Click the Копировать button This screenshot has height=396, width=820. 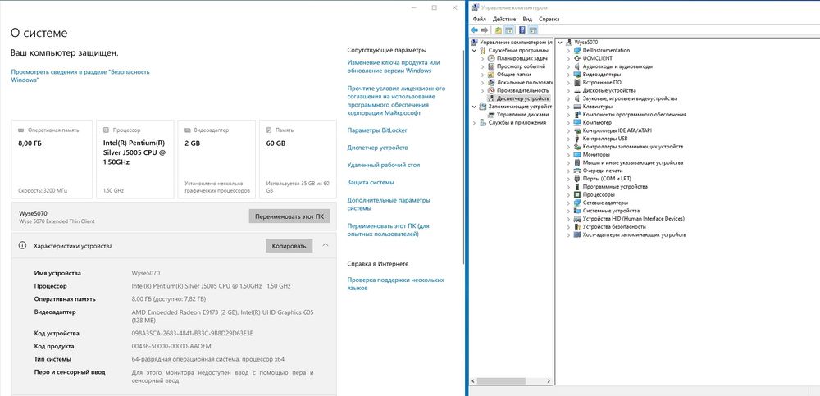(289, 246)
